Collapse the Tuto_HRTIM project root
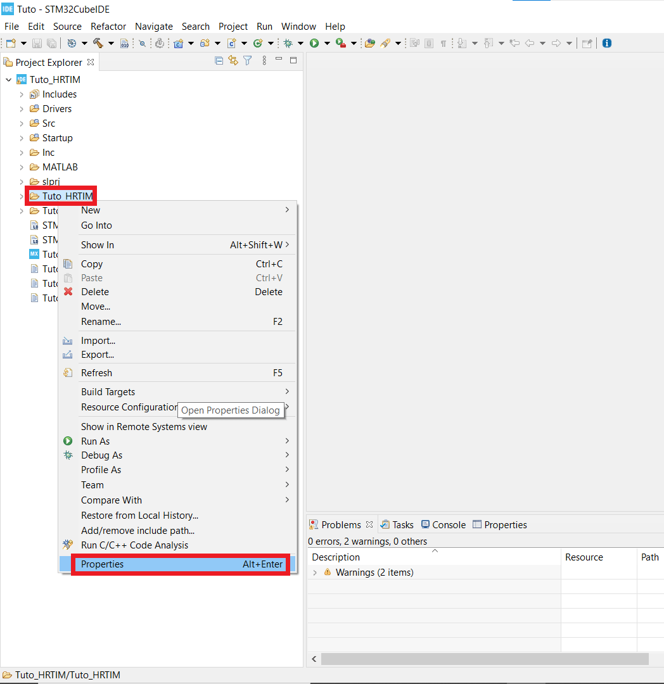The image size is (664, 684). (9, 80)
